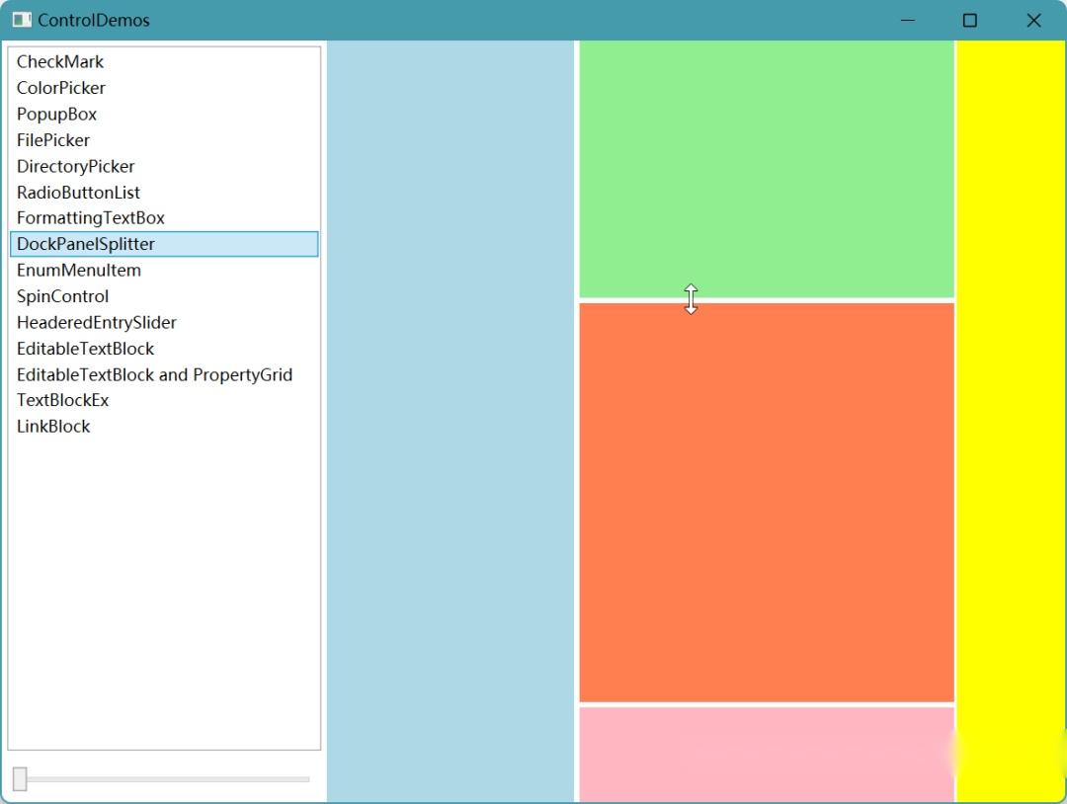
Task: Select the PopupBox demo entry
Action: [56, 114]
